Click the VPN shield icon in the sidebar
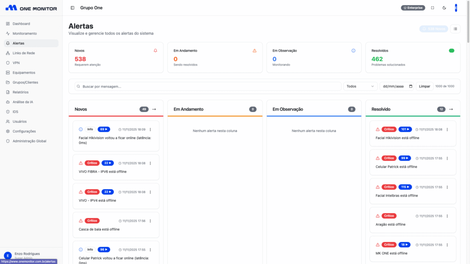This screenshot has height=264, width=470. click(8, 63)
